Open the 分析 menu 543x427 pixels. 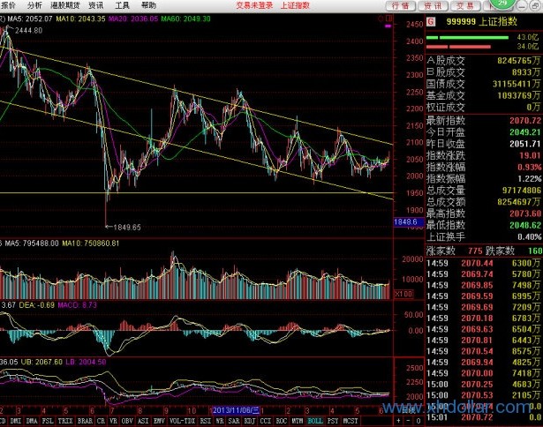[34, 5]
